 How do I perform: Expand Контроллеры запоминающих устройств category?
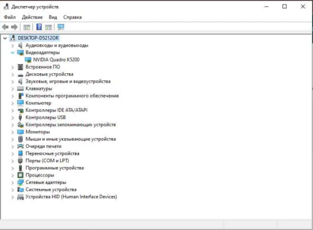click(x=12, y=125)
